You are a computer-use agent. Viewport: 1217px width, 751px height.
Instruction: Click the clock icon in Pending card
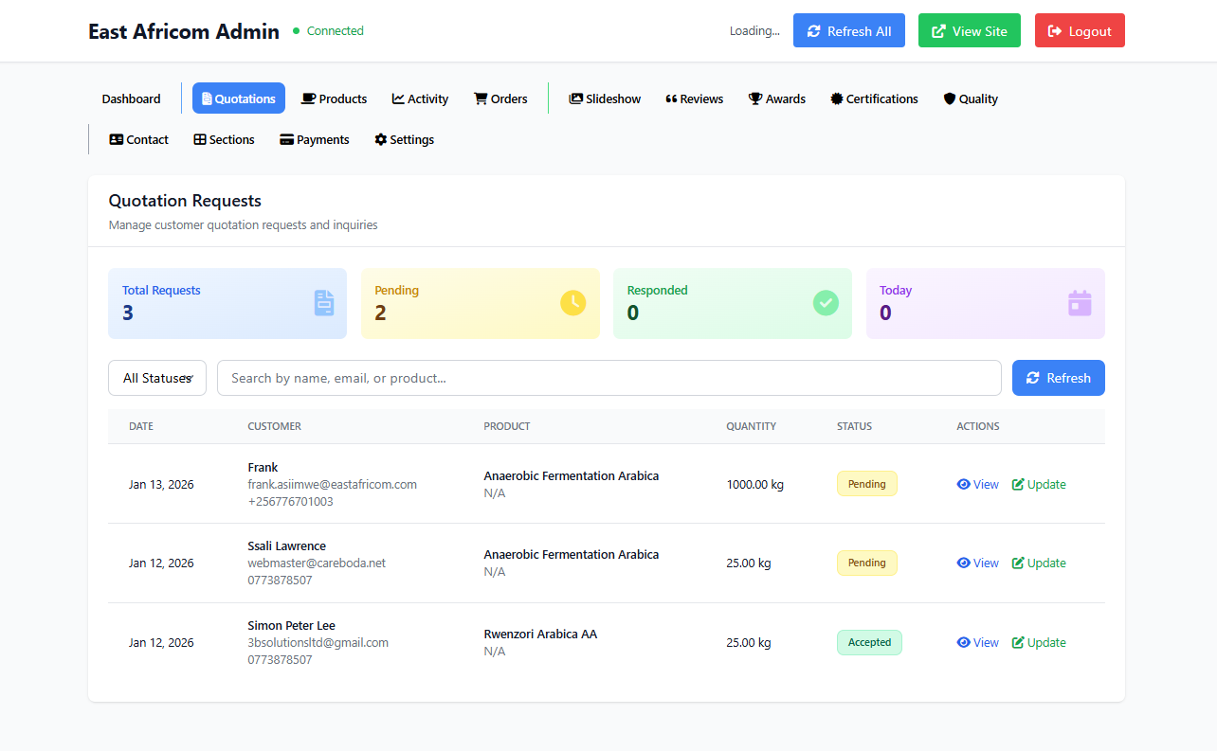pos(573,303)
